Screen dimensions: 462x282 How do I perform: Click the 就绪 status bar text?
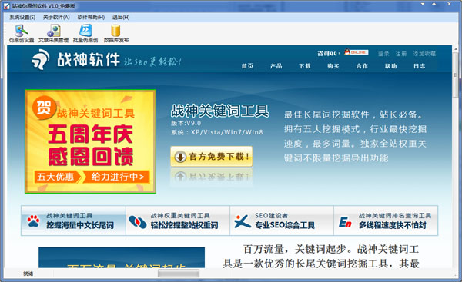[x=28, y=274]
